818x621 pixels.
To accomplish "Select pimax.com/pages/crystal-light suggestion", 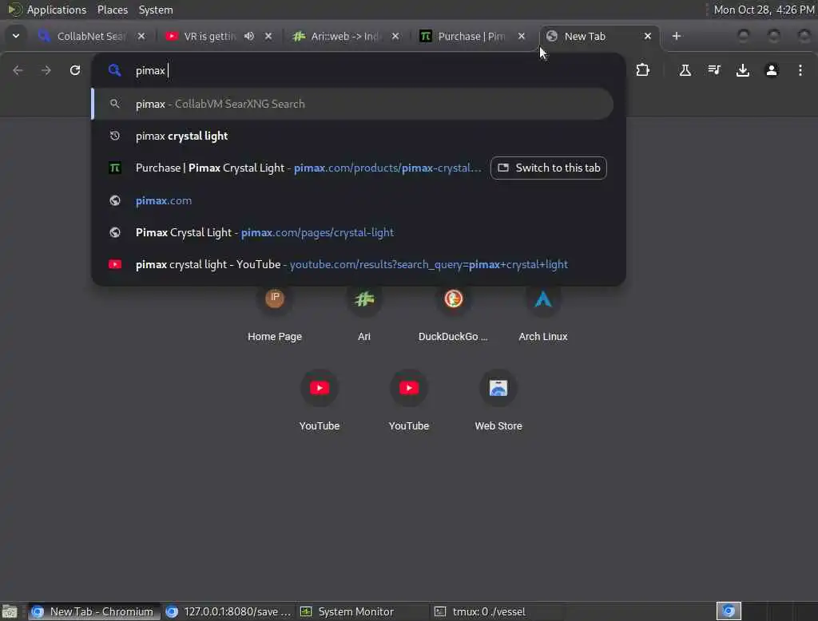I will (x=352, y=232).
